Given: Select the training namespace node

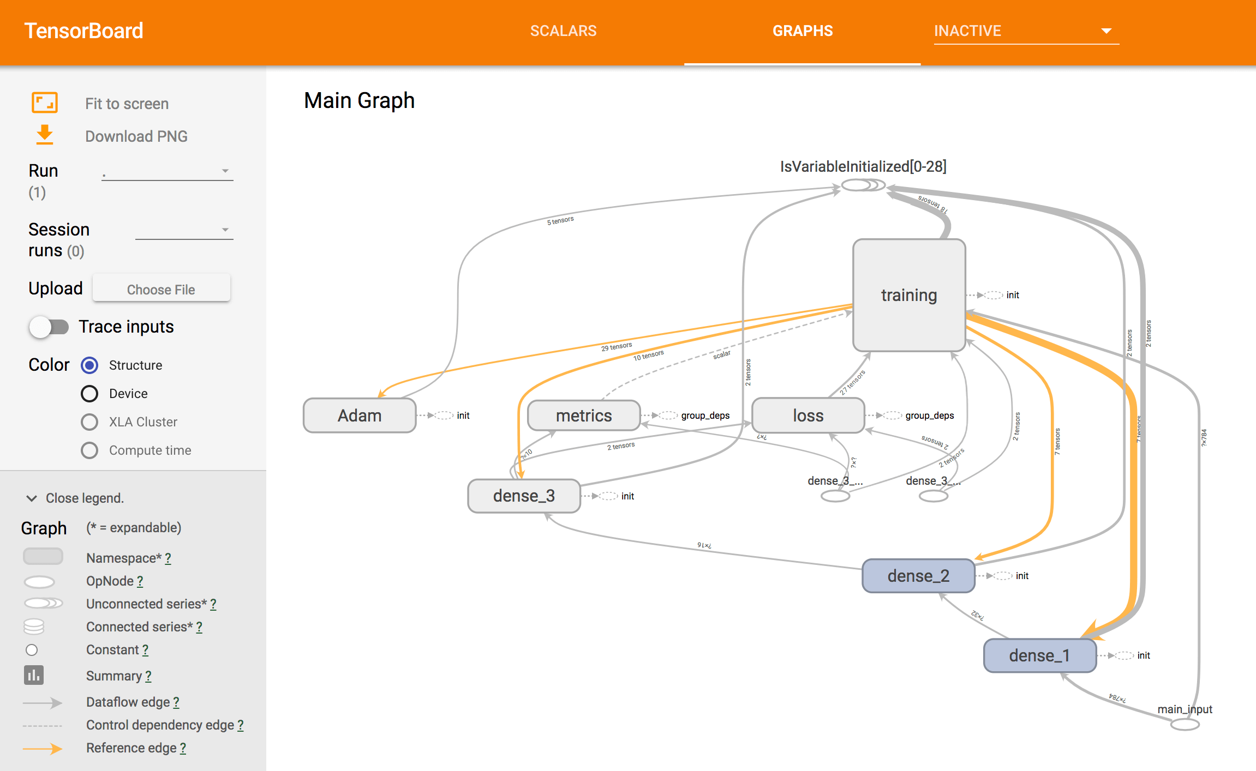Looking at the screenshot, I should [x=908, y=295].
